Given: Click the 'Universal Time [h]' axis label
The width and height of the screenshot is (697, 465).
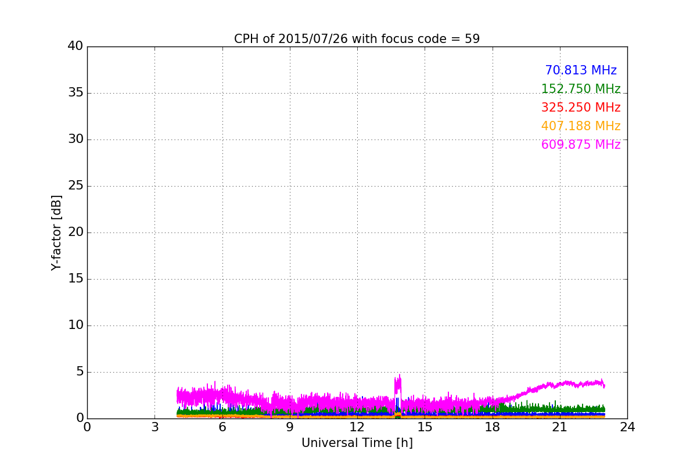Looking at the screenshot, I should coord(357,443).
